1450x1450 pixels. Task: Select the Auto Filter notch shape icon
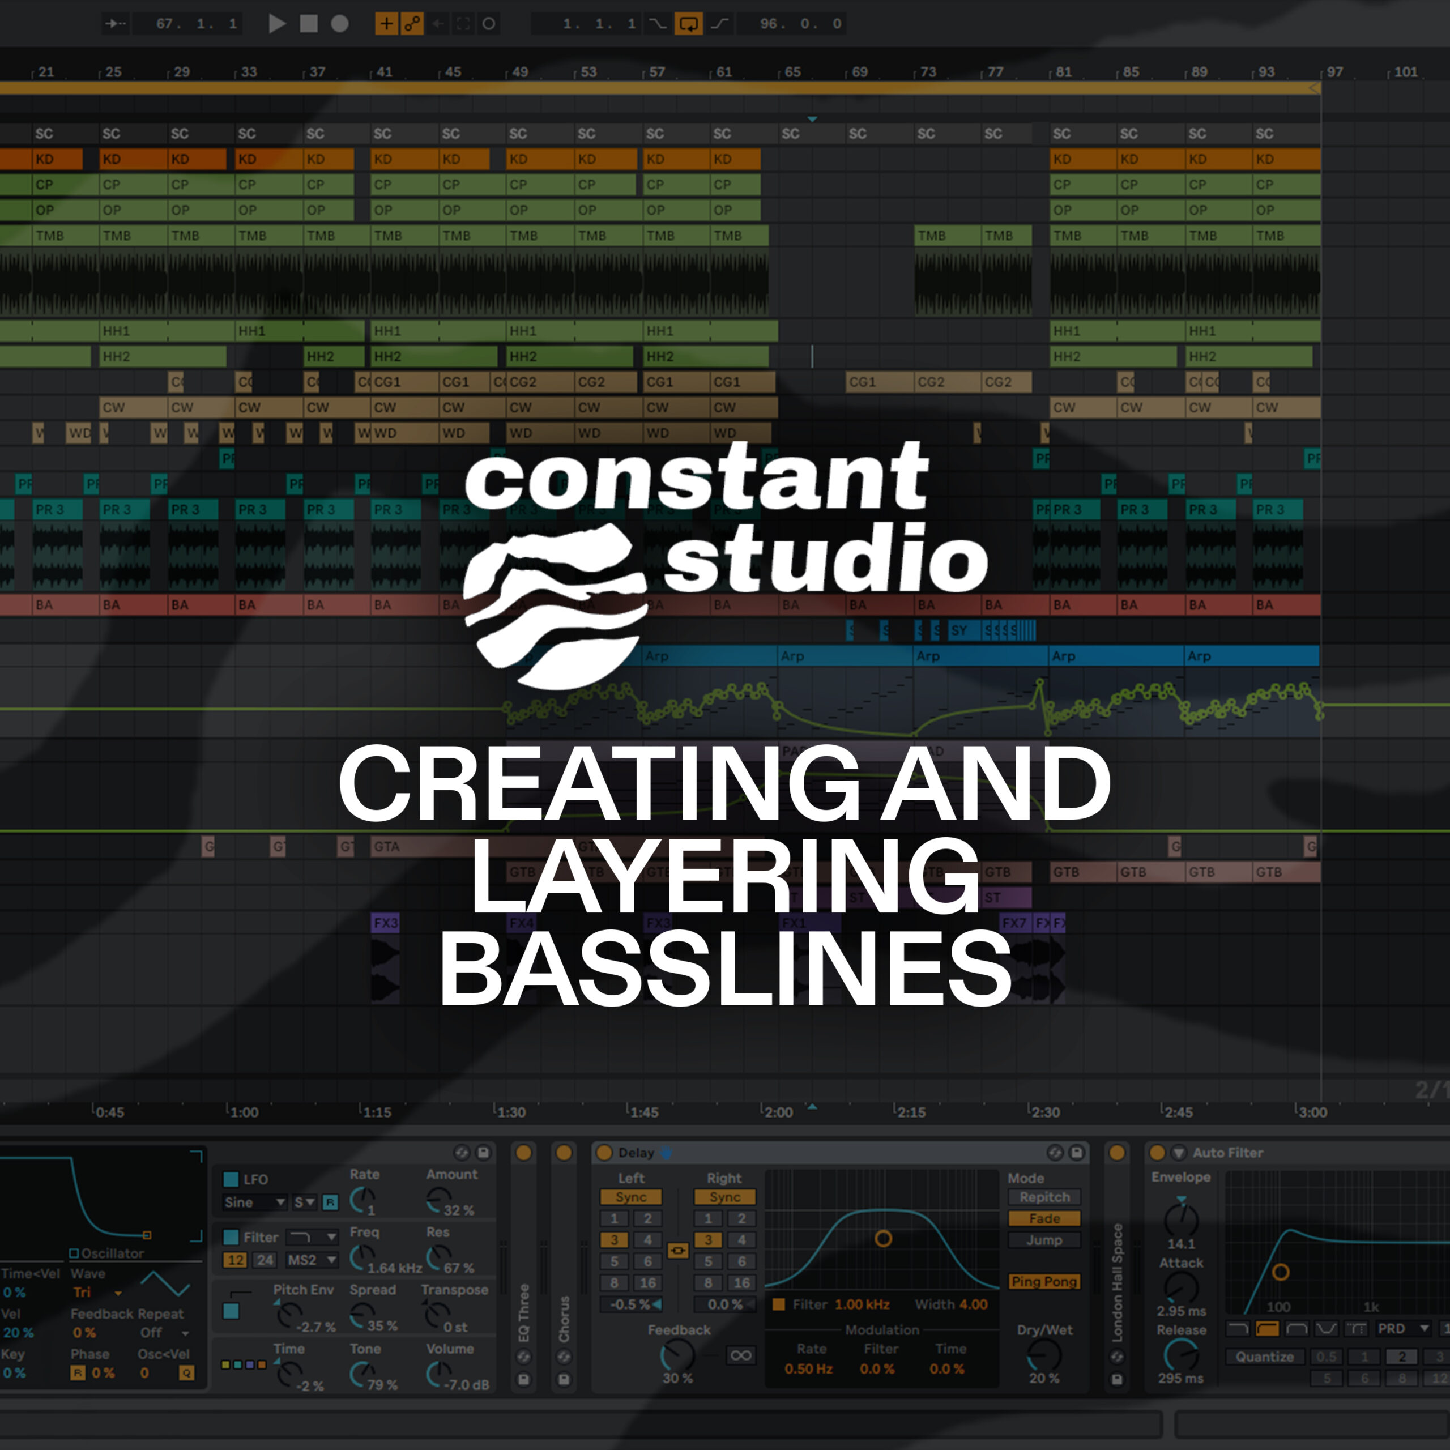(x=1326, y=1329)
